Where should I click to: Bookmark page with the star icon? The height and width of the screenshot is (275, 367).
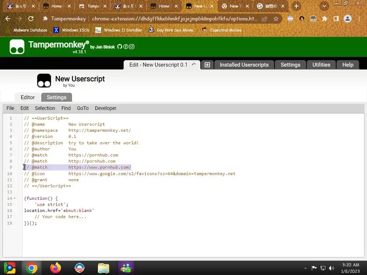[276, 19]
